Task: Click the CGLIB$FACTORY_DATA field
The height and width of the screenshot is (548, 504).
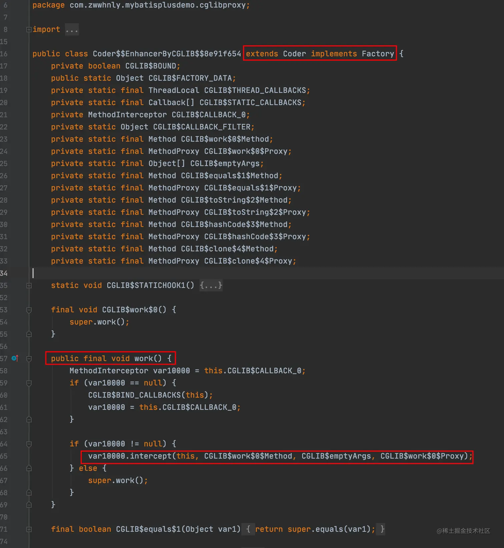Action: [x=190, y=78]
